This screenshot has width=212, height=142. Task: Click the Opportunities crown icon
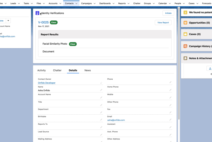185,23
